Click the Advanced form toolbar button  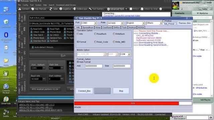(x=116, y=9)
